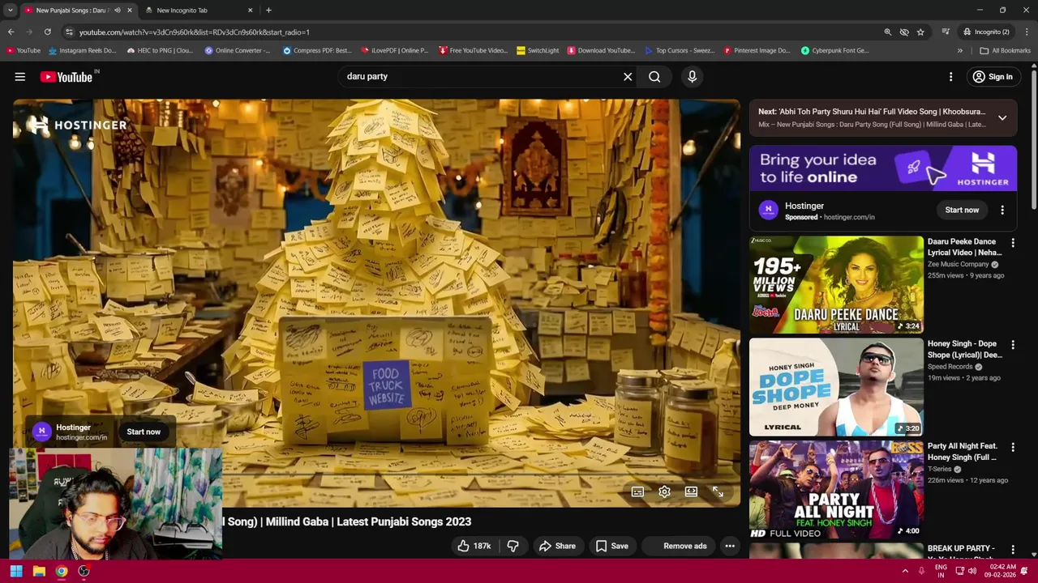The image size is (1038, 583).
Task: Open video player settings gear
Action: point(664,492)
